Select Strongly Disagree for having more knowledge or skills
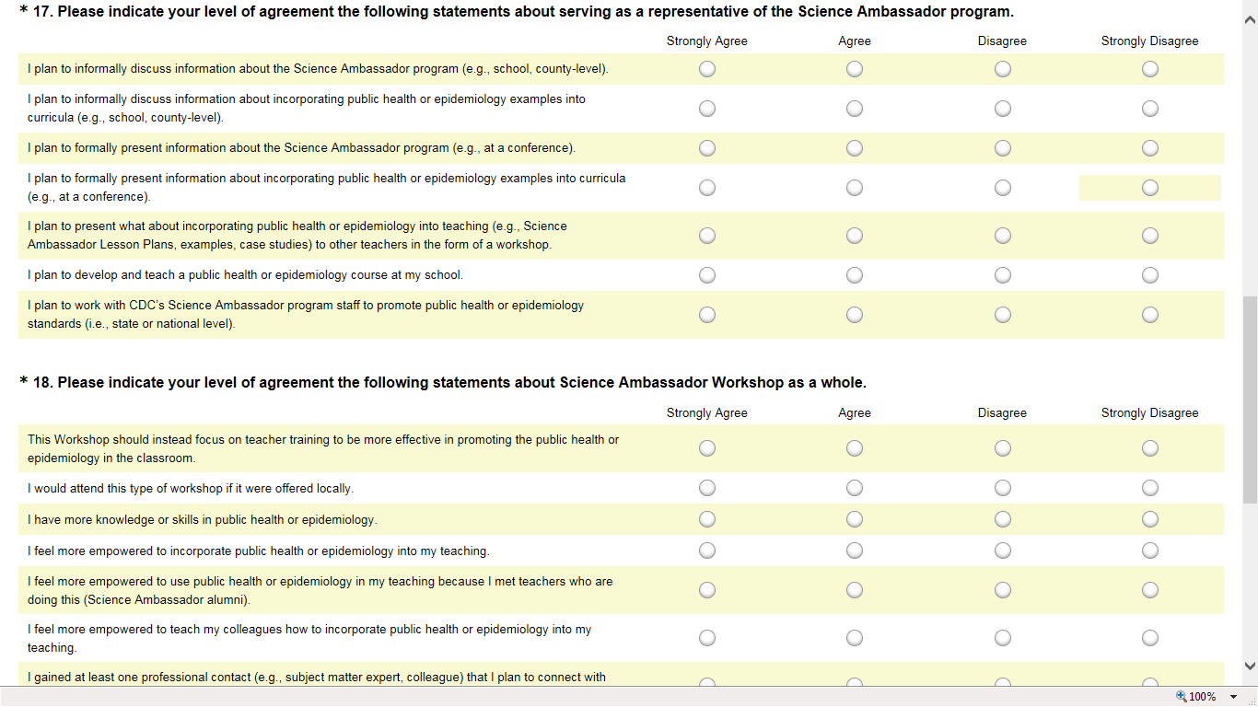This screenshot has width=1258, height=707. tap(1150, 519)
